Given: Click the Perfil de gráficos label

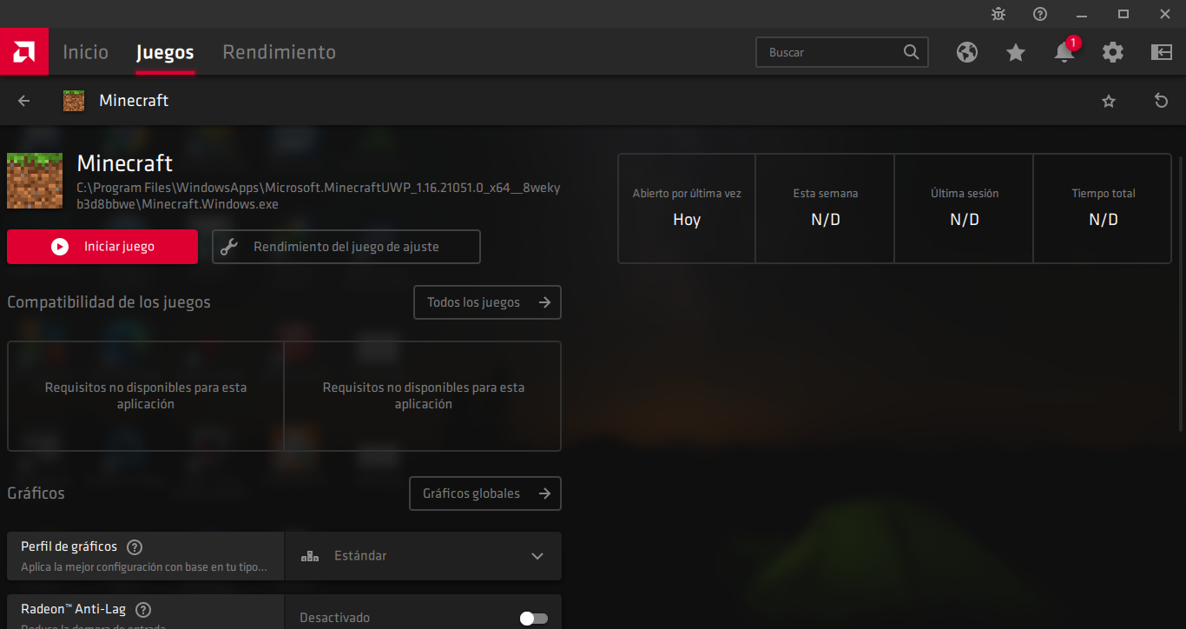Looking at the screenshot, I should click(69, 546).
